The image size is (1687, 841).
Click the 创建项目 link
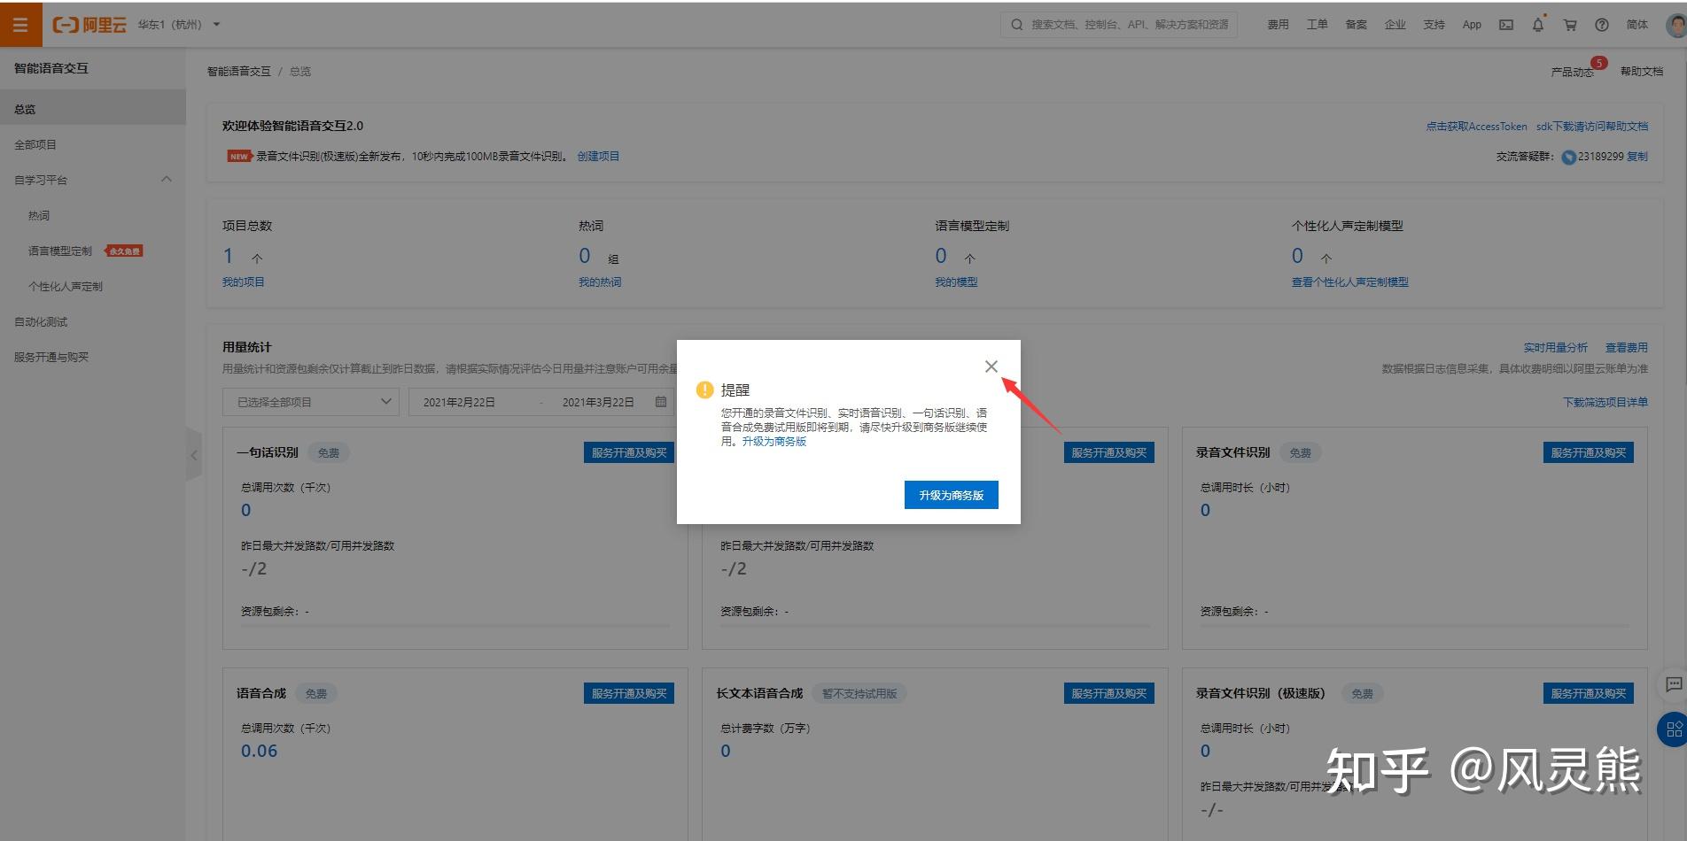[599, 155]
